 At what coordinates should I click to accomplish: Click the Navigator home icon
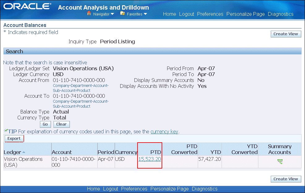pyautogui.click(x=89, y=13)
